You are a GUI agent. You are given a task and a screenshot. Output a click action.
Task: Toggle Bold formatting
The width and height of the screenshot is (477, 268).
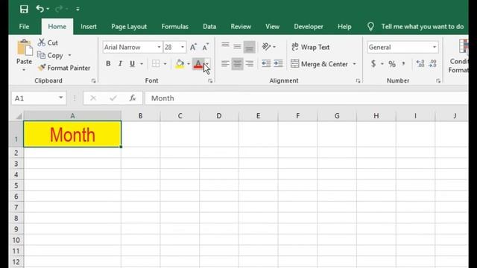(108, 63)
